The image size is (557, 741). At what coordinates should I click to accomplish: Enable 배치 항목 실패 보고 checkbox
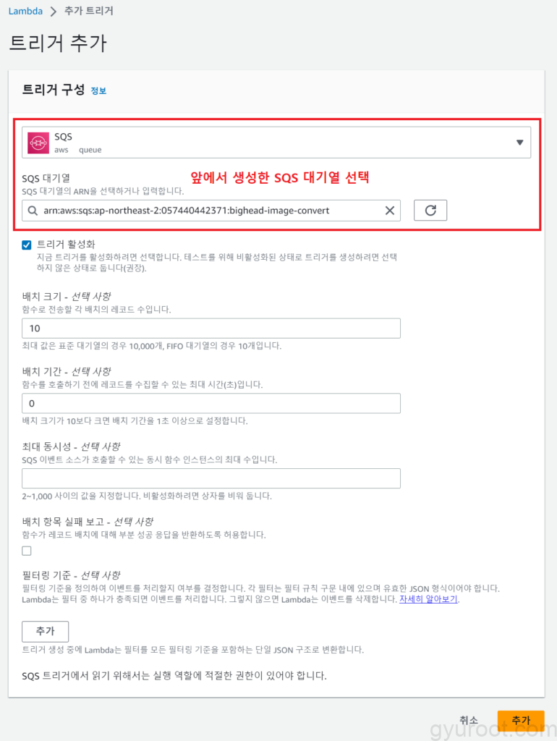27,551
